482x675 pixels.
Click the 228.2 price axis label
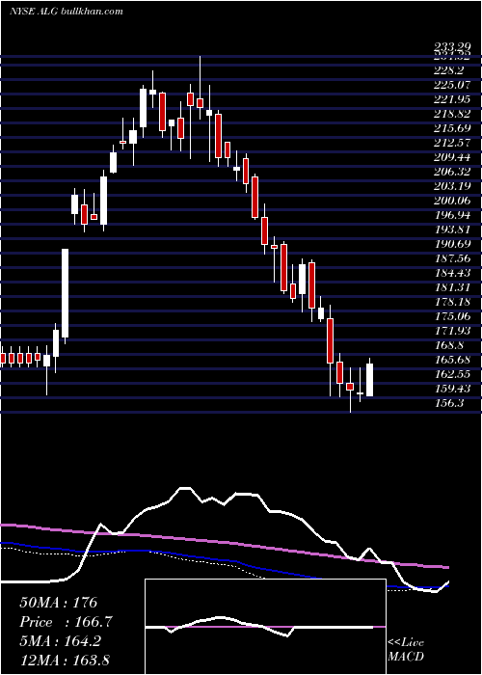451,69
